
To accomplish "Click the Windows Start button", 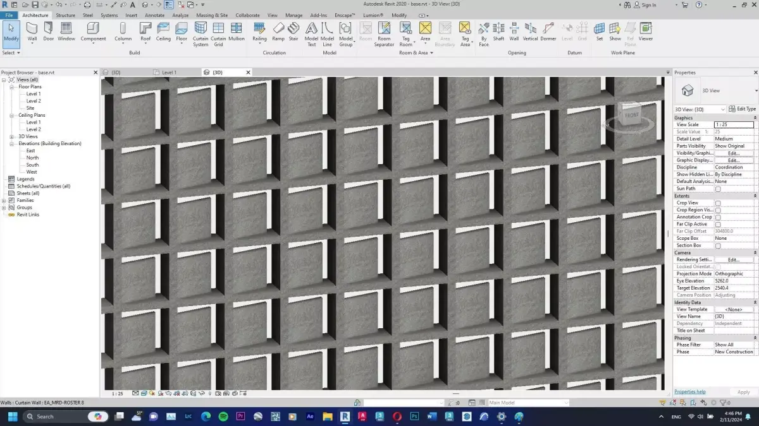I will coord(12,417).
